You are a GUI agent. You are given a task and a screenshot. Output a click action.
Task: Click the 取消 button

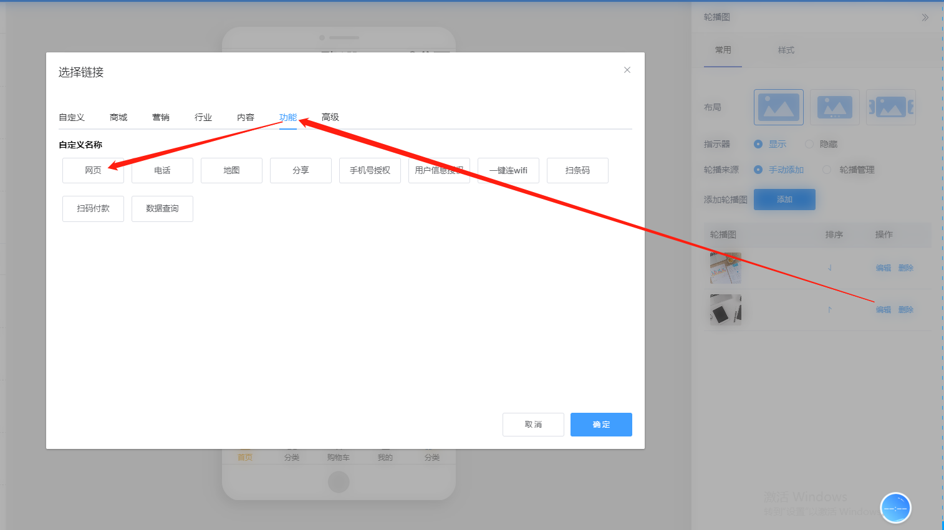point(533,425)
